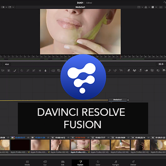Select clip 09 thumbnail

click(40, 145)
